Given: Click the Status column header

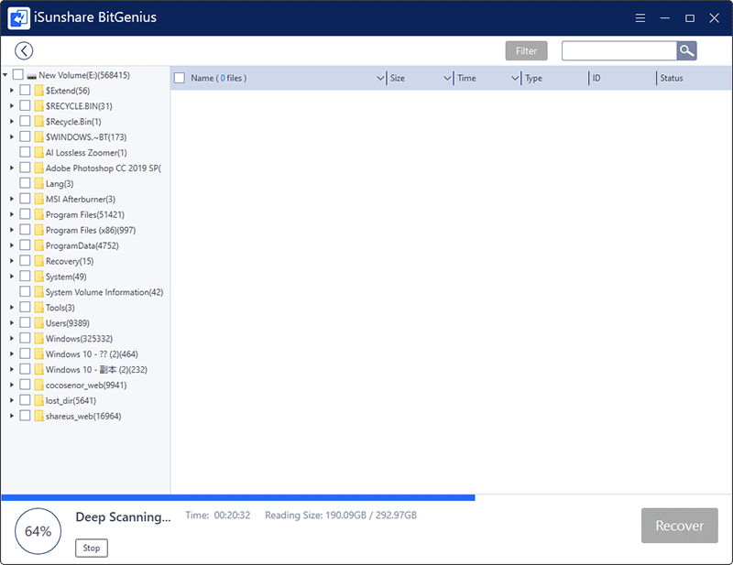Looking at the screenshot, I should pyautogui.click(x=672, y=78).
